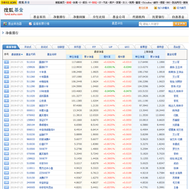Open the 国债十年 fund name link

click(44, 86)
